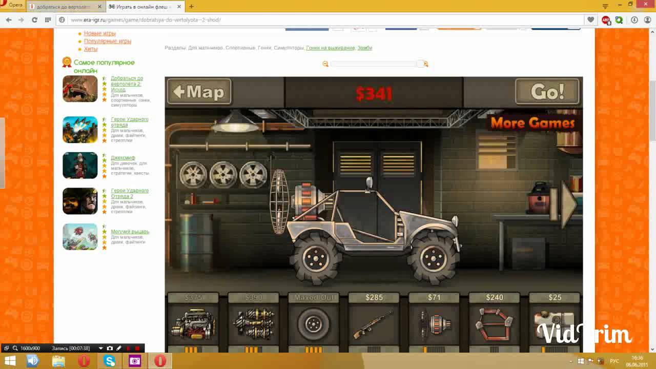Open the Могучий рыцарь game link
The height and width of the screenshot is (369, 656).
point(130,232)
